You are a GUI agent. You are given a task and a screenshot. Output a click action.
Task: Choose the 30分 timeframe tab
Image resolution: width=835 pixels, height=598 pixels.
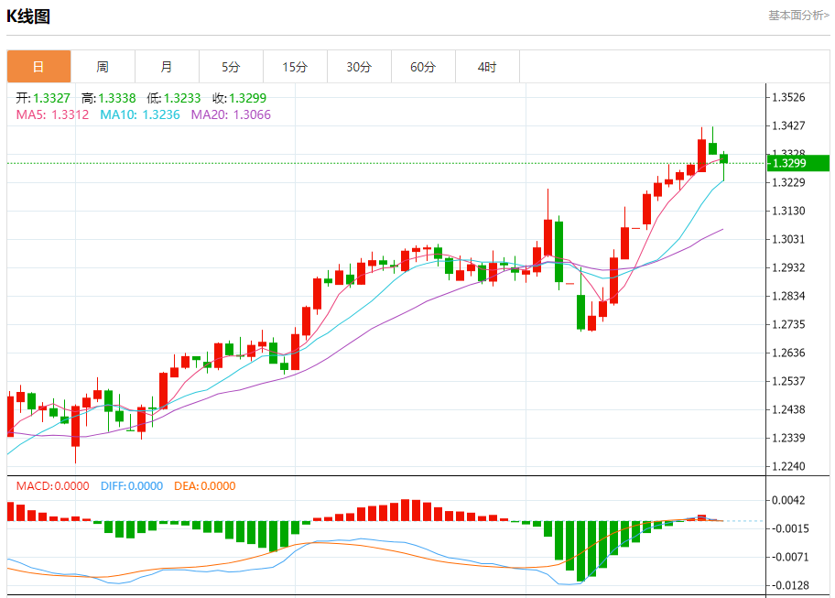point(359,67)
